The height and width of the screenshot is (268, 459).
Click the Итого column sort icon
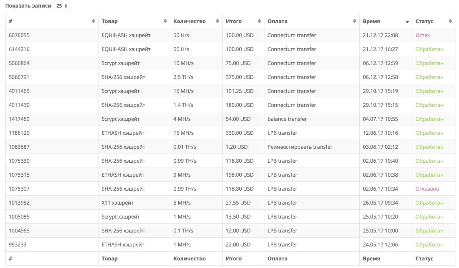(259, 21)
